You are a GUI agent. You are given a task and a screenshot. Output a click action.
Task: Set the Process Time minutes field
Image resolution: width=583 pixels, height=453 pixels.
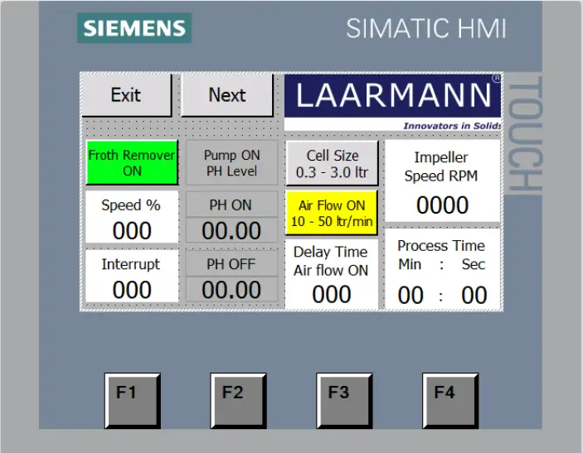pyautogui.click(x=411, y=296)
